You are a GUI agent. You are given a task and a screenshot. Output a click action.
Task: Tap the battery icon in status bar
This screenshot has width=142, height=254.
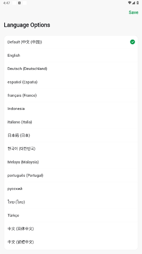point(138,3)
